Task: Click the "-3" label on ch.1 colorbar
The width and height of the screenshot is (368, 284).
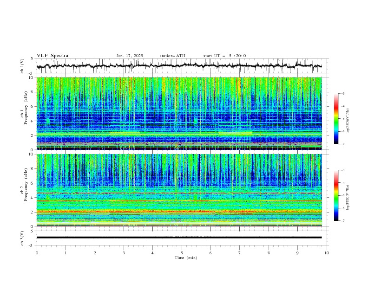Action: tap(343, 93)
